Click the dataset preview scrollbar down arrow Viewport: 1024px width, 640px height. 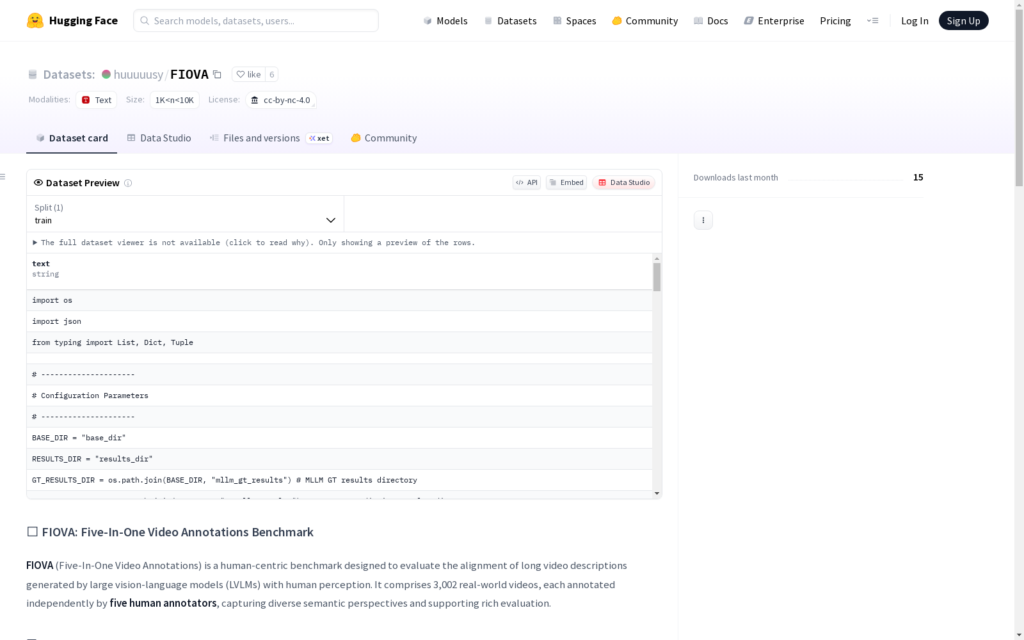pyautogui.click(x=657, y=493)
